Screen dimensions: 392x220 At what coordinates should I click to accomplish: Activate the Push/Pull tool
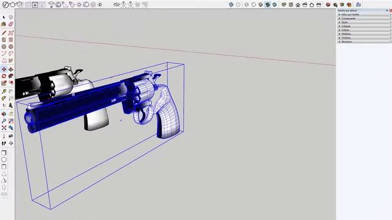[11, 69]
